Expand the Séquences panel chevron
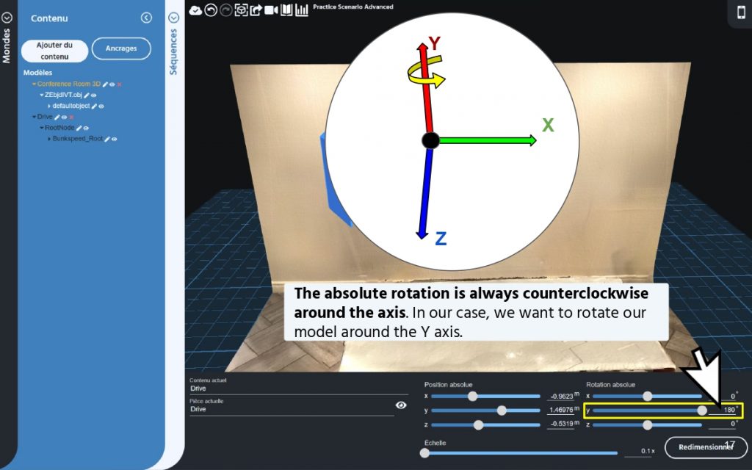This screenshot has height=470, width=752. click(x=173, y=18)
